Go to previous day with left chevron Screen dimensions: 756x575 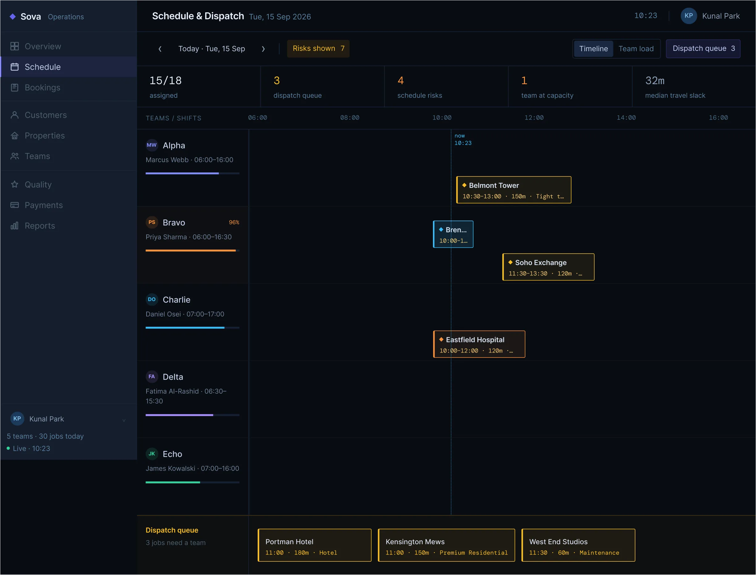click(x=160, y=49)
